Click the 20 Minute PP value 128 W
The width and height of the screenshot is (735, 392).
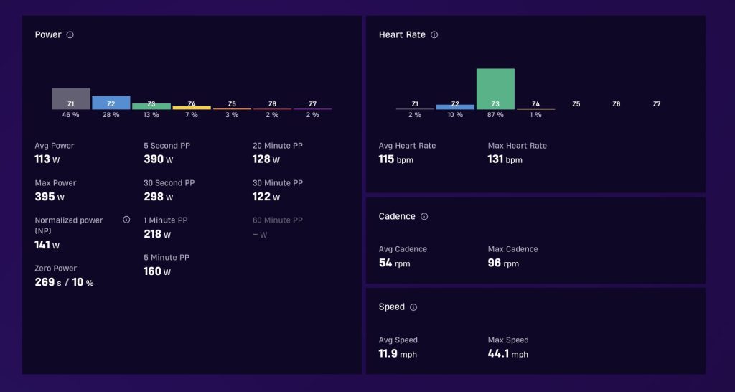pyautogui.click(x=266, y=159)
